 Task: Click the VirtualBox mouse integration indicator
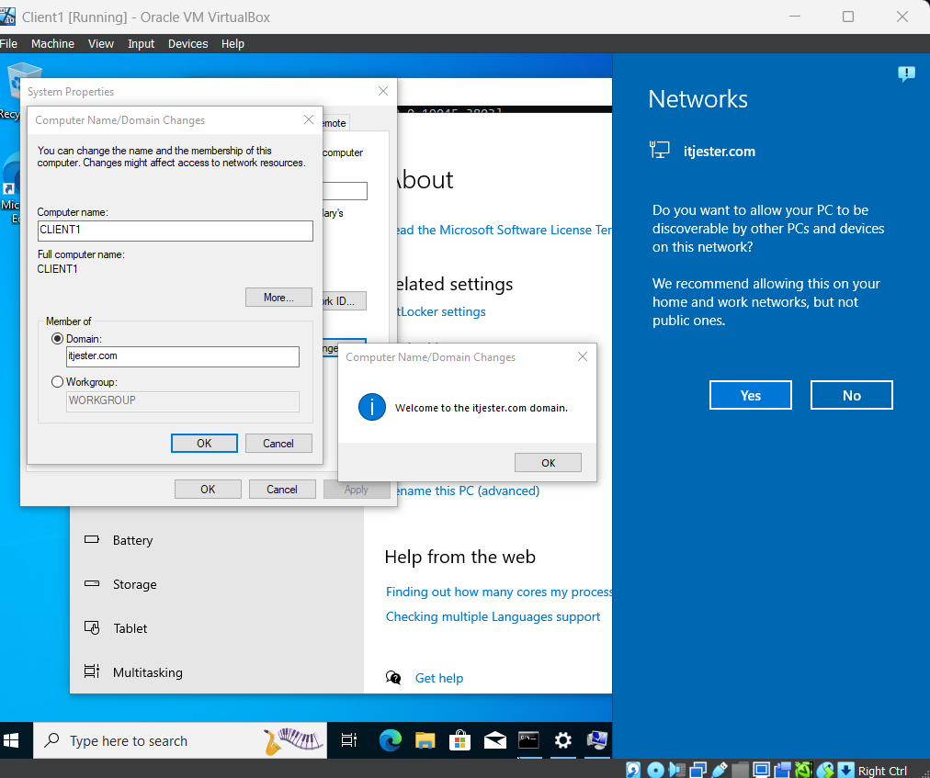click(x=825, y=770)
